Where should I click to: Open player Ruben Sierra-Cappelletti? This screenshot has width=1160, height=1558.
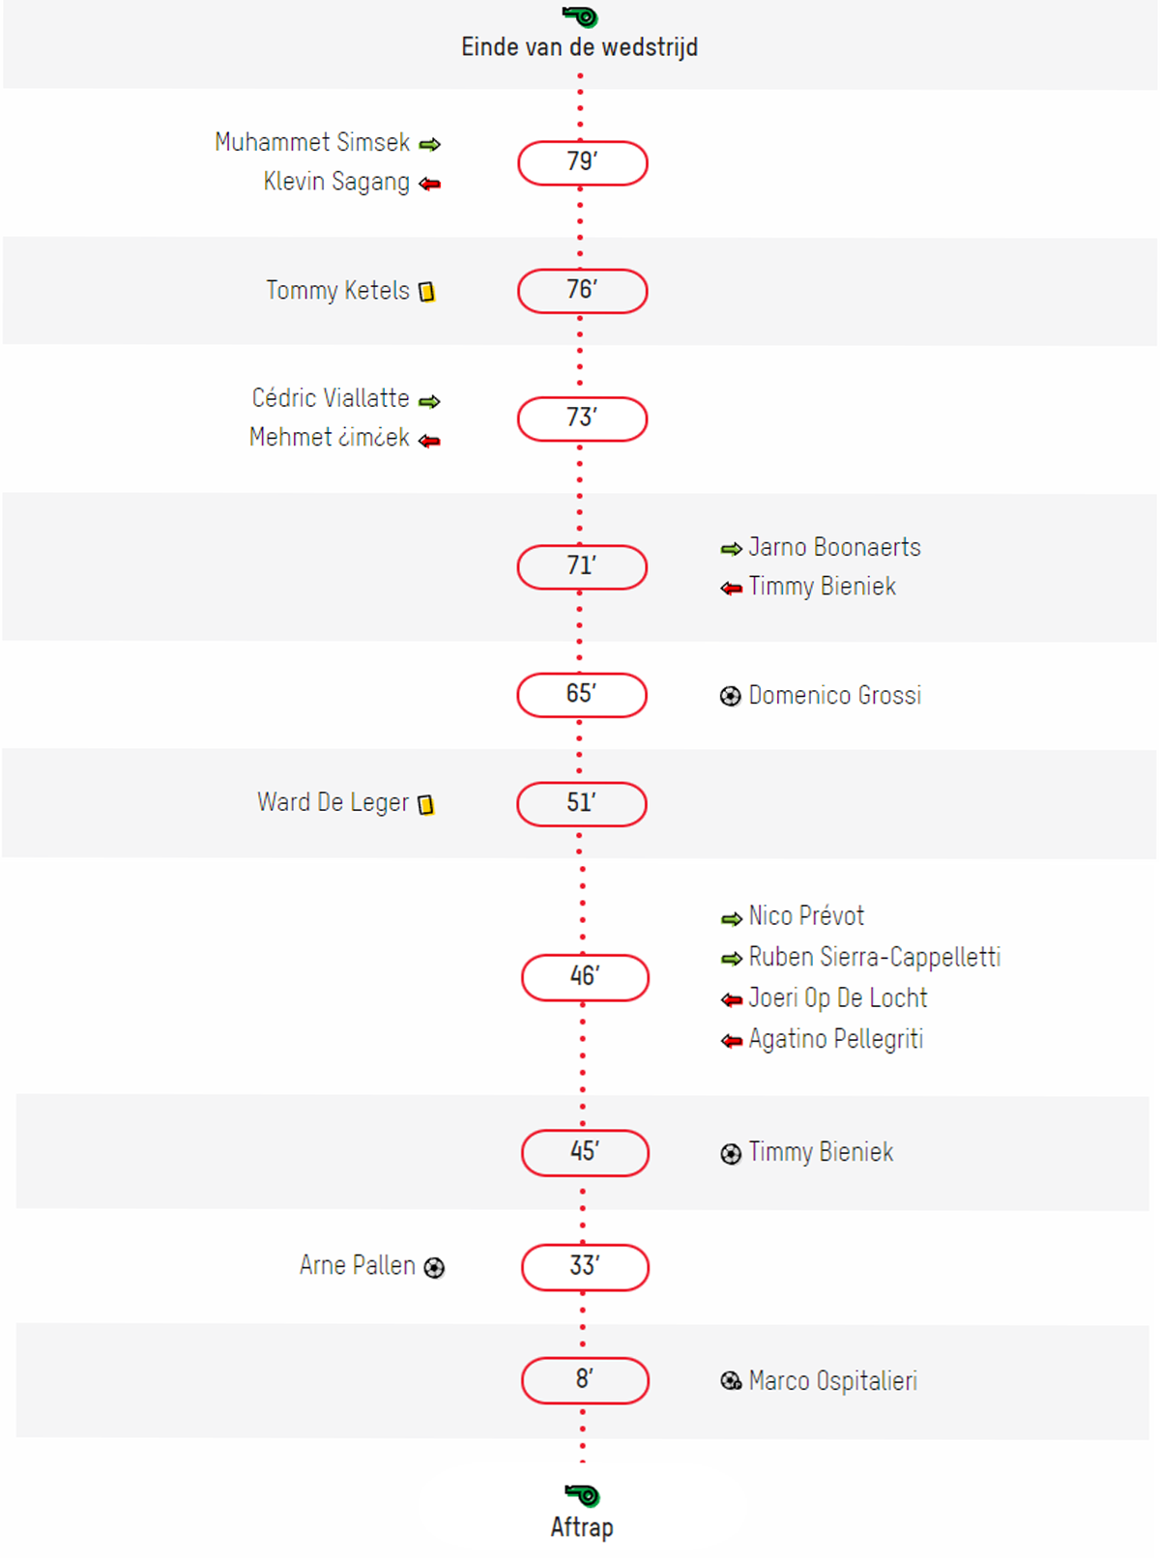(875, 957)
